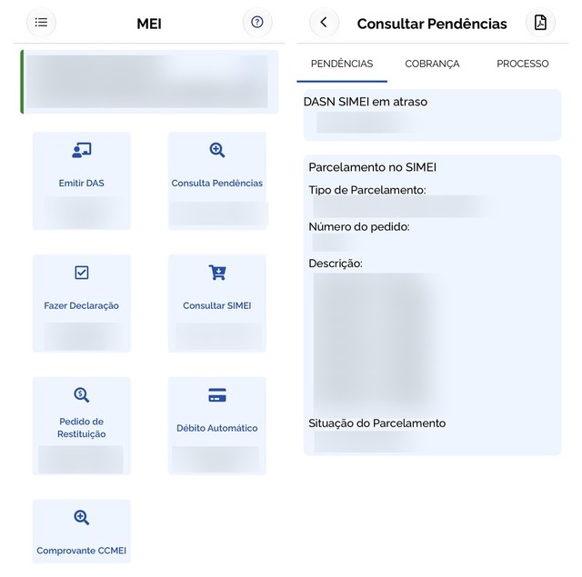The width and height of the screenshot is (582, 577).
Task: Tap the Pedido de Restituição magnifier icon
Action: (x=82, y=395)
